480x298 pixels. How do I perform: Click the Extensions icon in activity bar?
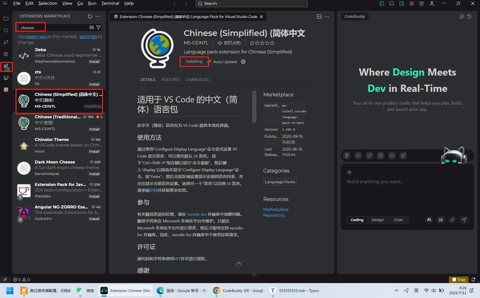coord(6,67)
